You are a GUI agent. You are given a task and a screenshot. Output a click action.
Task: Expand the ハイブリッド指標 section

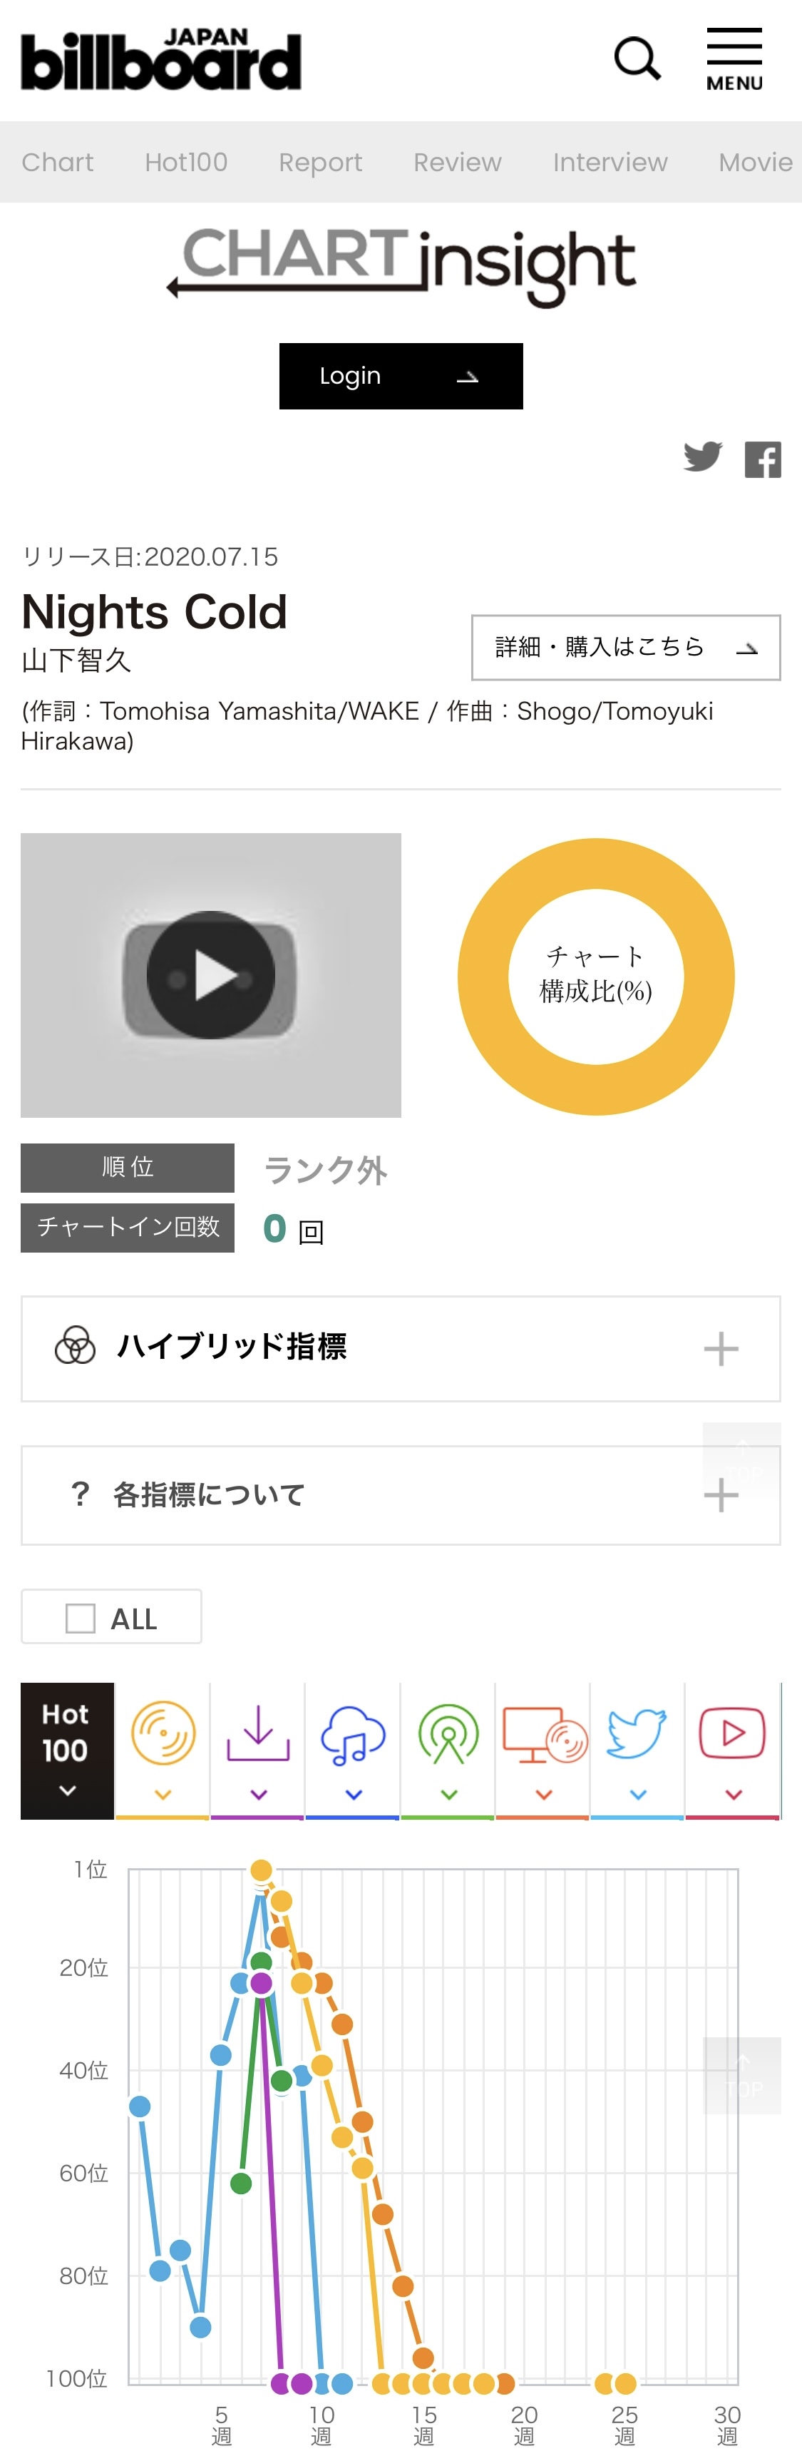(401, 1348)
